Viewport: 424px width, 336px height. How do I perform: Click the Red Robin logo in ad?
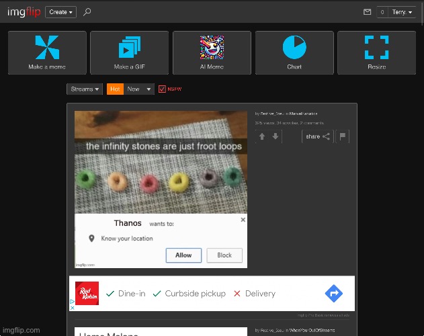tap(87, 293)
